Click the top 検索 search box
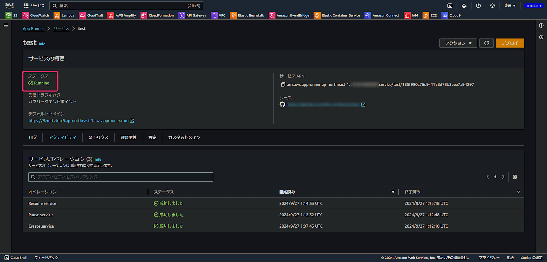Screen dimensions: 547x262 (x=126, y=5)
